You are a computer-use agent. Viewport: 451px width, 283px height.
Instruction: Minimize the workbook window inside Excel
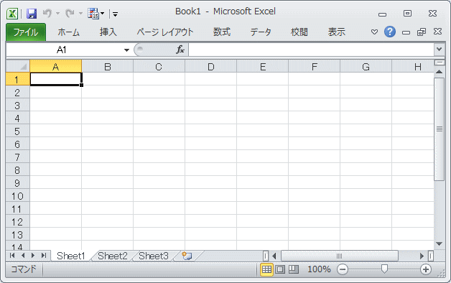point(406,32)
